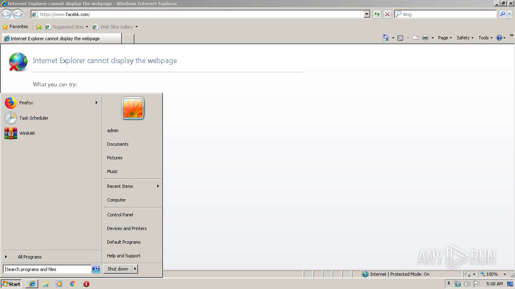The width and height of the screenshot is (515, 289).
Task: Open the Tools menu
Action: click(x=485, y=38)
